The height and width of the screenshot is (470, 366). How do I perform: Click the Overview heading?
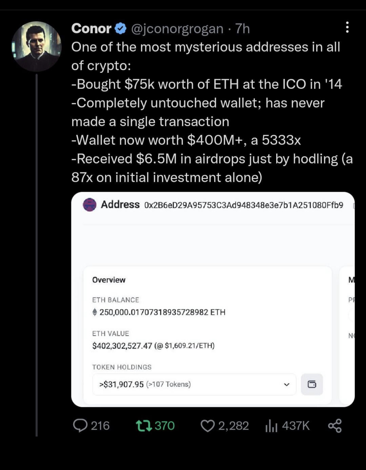tap(109, 280)
